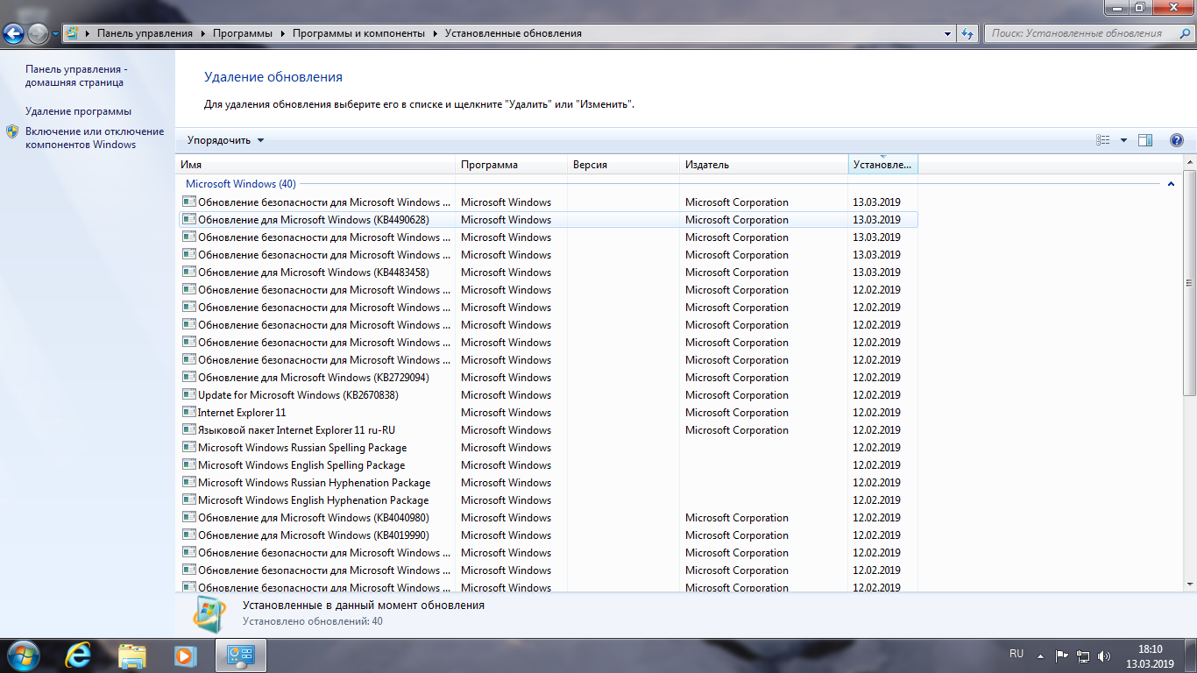Open the network icon in the tray
Screen dimensions: 1197x673
(1083, 655)
